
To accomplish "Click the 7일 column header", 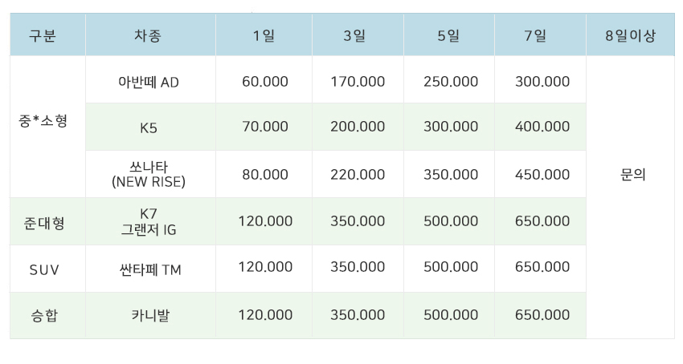I will click(x=540, y=35).
